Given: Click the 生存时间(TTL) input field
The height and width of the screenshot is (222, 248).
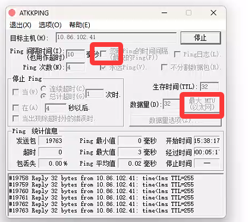Looking at the screenshot, I should coord(209,87).
